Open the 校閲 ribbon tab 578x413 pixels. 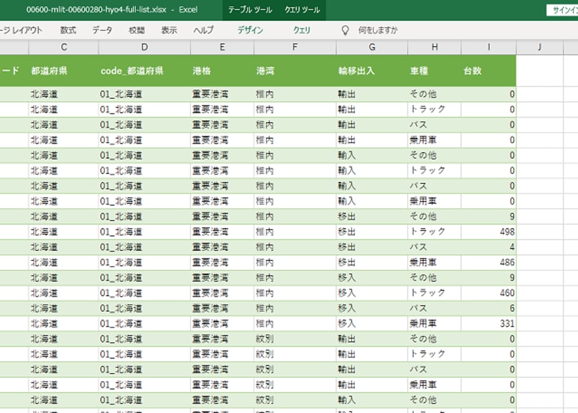[136, 30]
